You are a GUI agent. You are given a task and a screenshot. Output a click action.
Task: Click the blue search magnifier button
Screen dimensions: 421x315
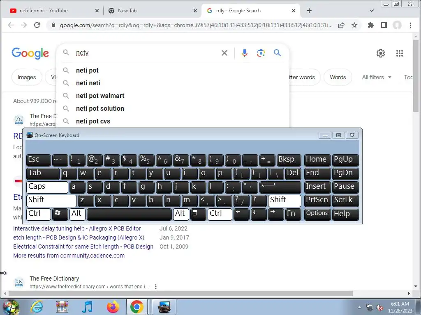(x=278, y=53)
